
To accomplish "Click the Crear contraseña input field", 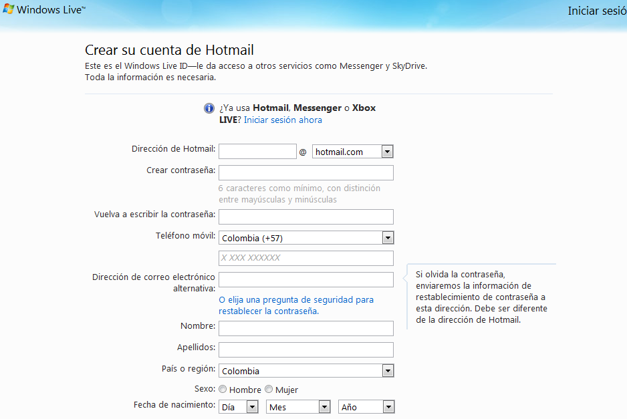I will pos(306,172).
